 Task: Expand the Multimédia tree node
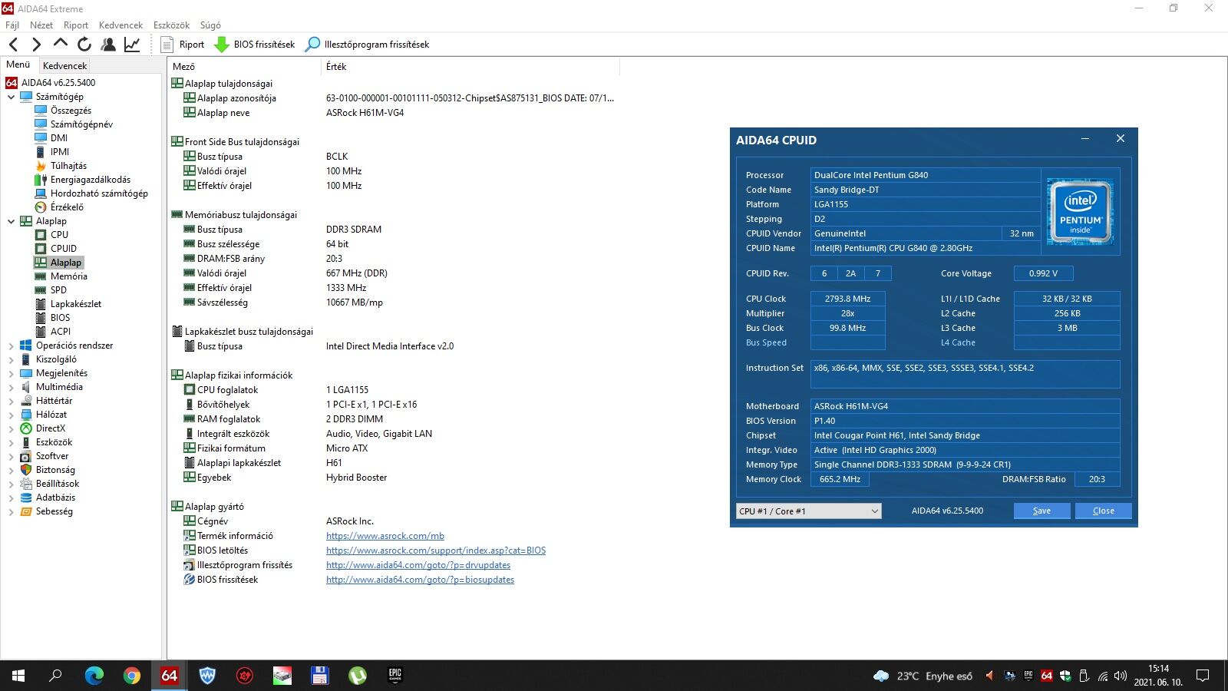coord(11,387)
